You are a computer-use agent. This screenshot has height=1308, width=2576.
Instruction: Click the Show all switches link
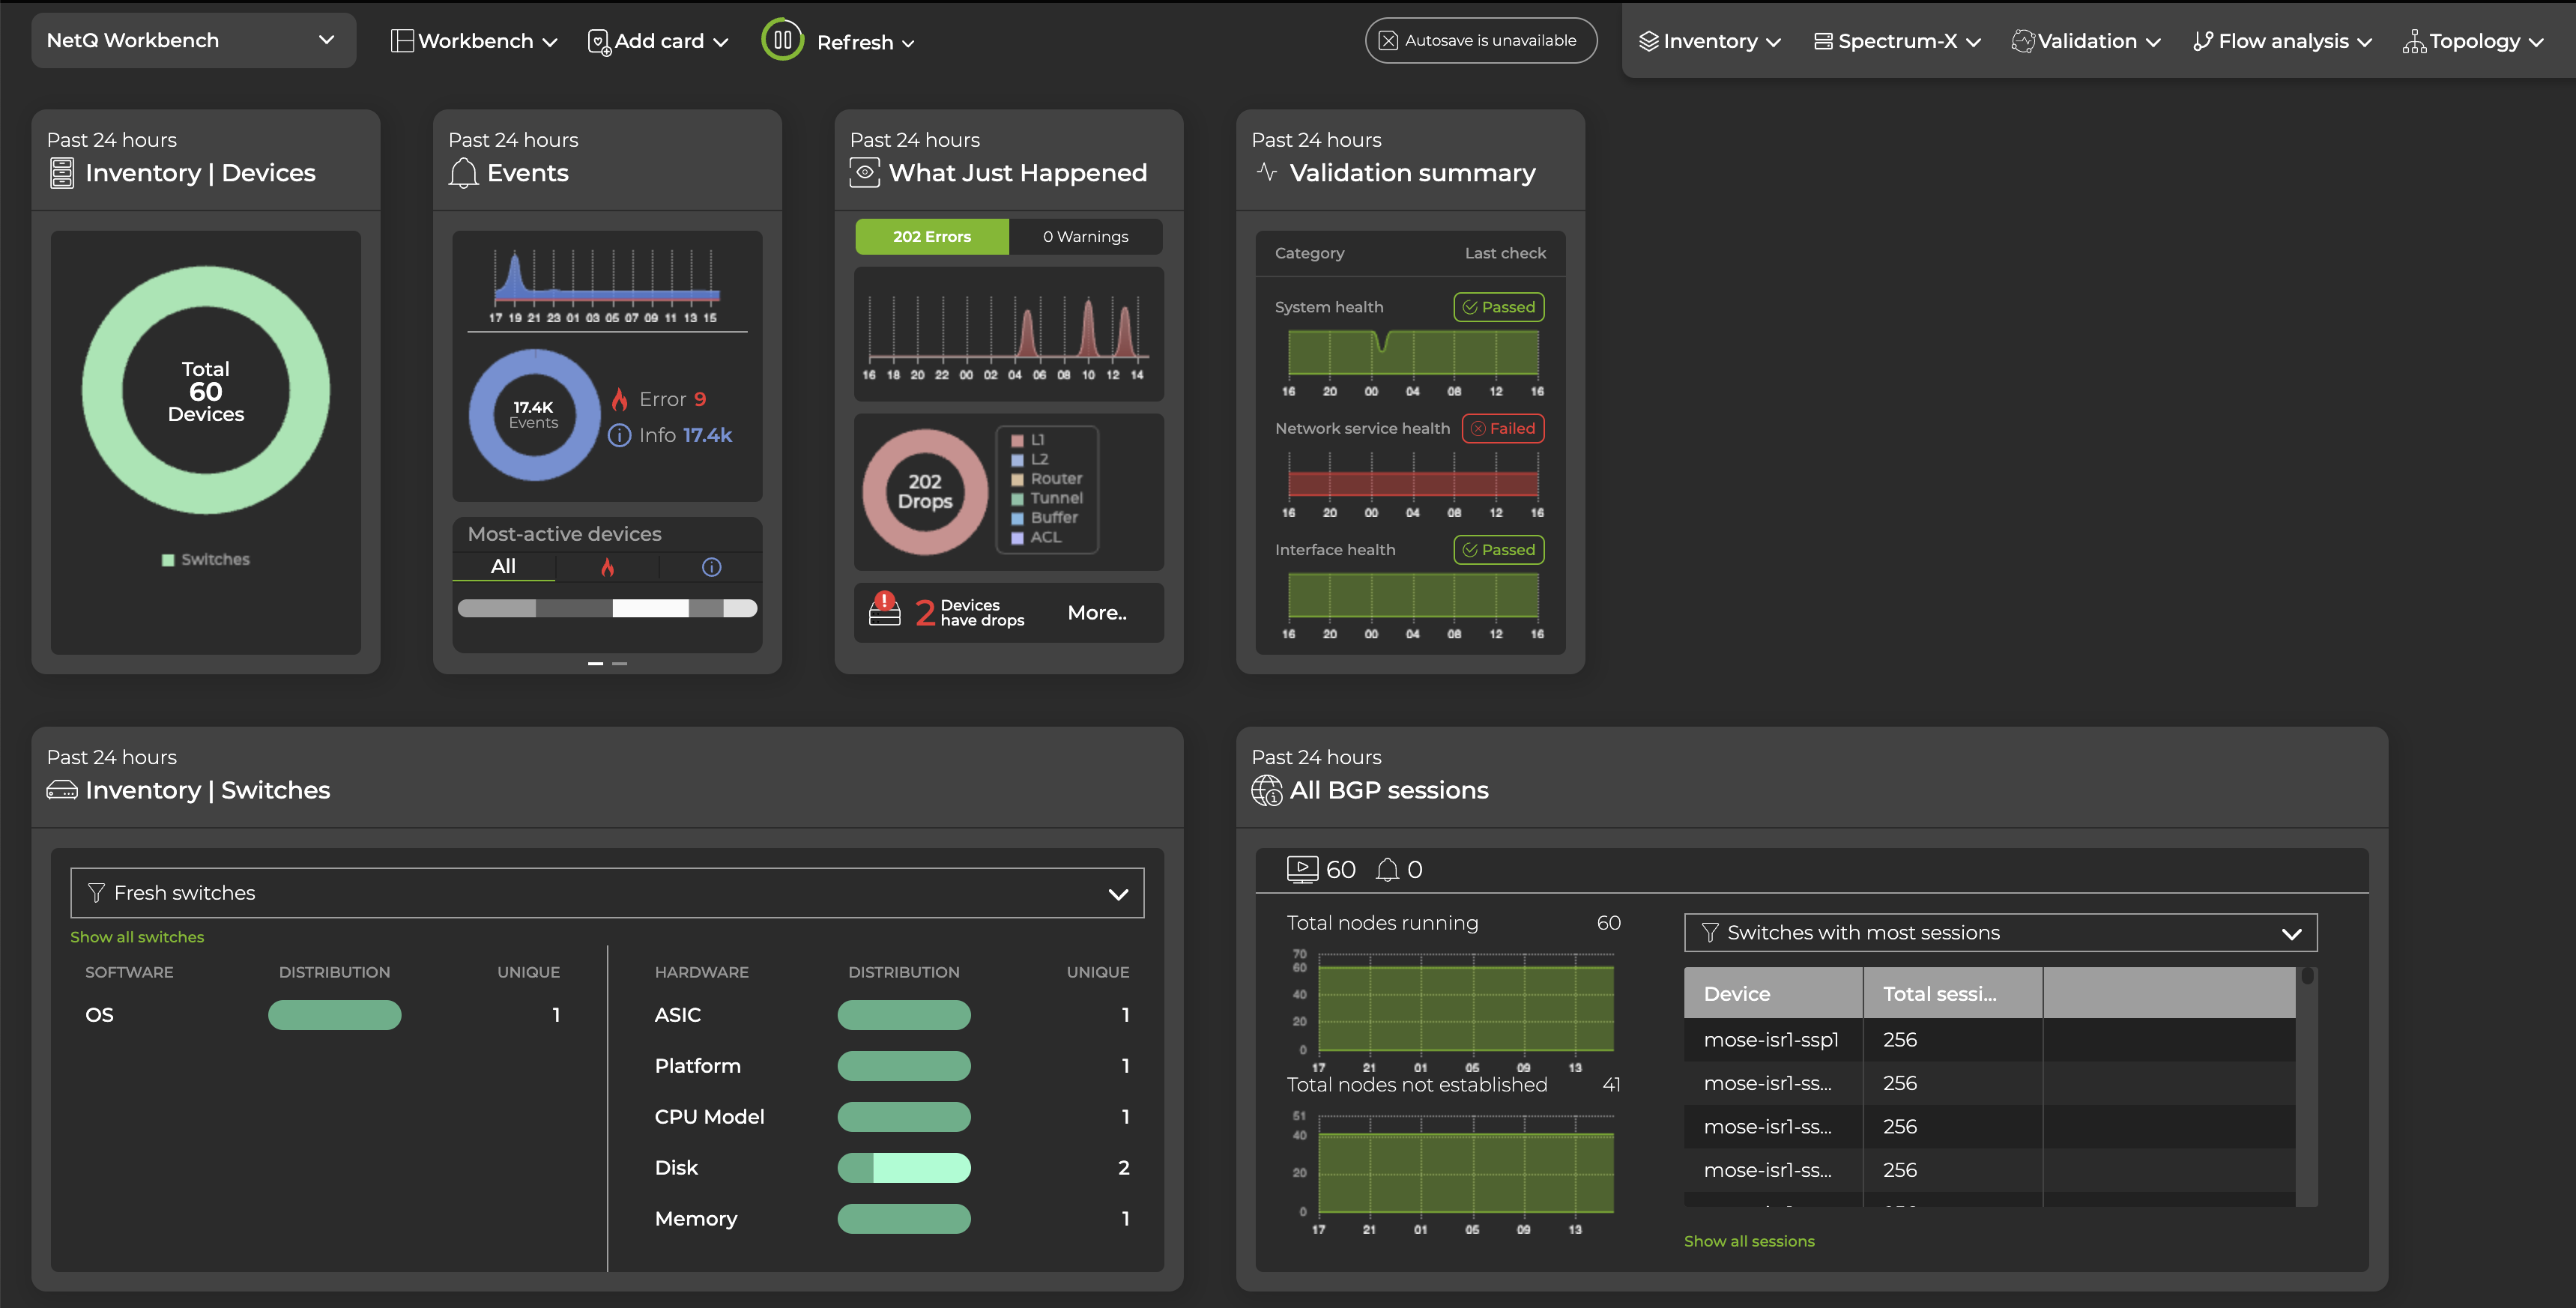(x=137, y=937)
